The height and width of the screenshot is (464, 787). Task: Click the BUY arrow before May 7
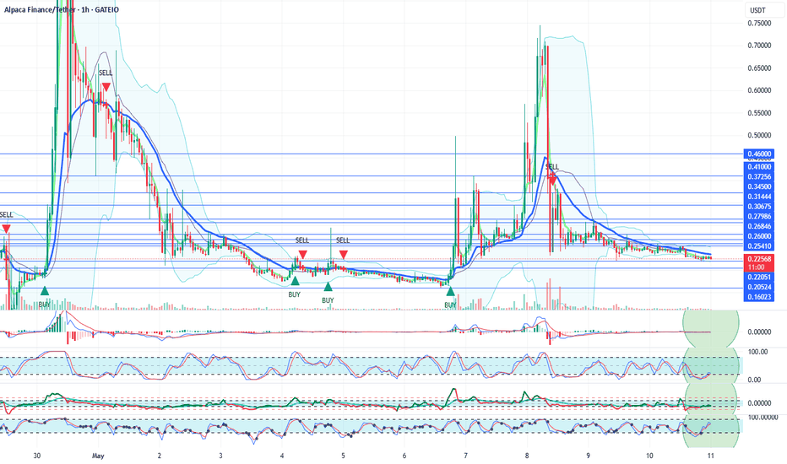tap(450, 291)
